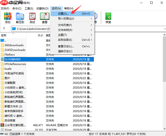This screenshot has height=136, width=166.
Task: Click the View (查看) book icon
Action: click(45, 16)
